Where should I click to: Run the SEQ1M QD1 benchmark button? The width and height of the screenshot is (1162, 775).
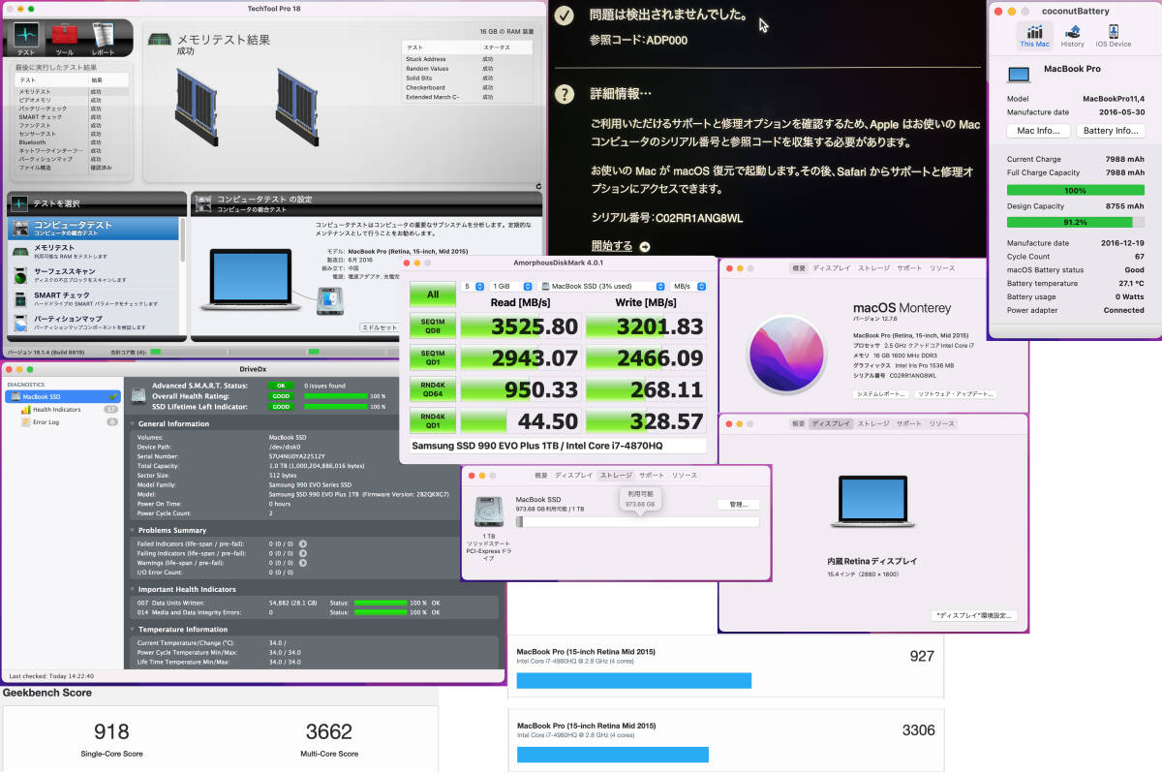[432, 358]
